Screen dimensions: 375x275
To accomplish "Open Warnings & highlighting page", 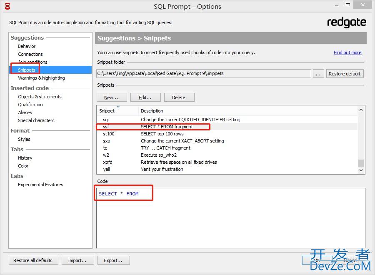I will click(41, 78).
